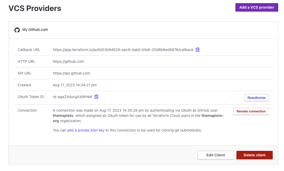Revoke the GitHub connection

pos(251,111)
